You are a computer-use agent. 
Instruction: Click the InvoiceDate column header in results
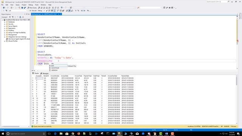click(65, 76)
